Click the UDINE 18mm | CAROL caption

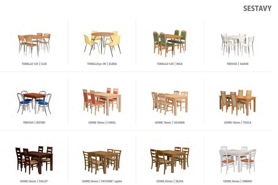tap(102, 122)
